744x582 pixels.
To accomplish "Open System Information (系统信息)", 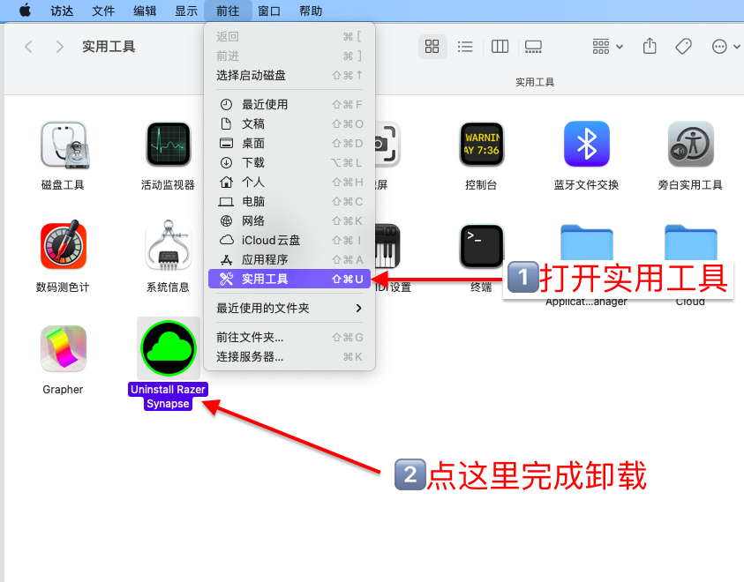I will [x=169, y=246].
